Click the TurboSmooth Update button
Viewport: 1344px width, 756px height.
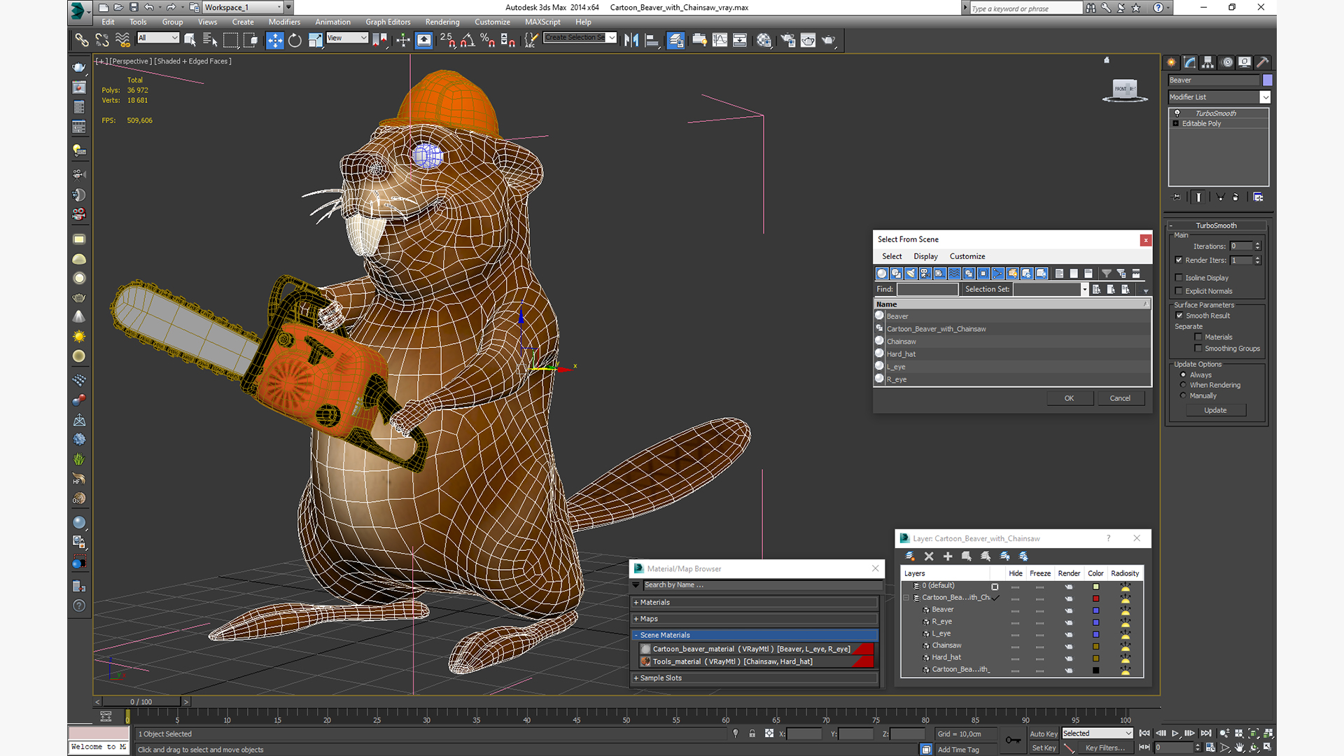point(1215,410)
